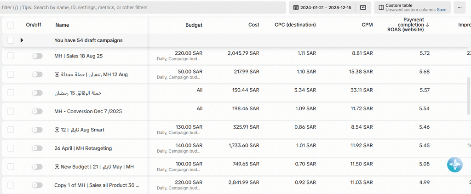471x194 pixels.
Task: Click the VS compare-periods icon
Action: point(363,7)
